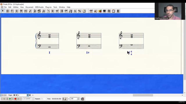Go to the first page
This screenshot has height=104, width=186.
tap(14, 95)
